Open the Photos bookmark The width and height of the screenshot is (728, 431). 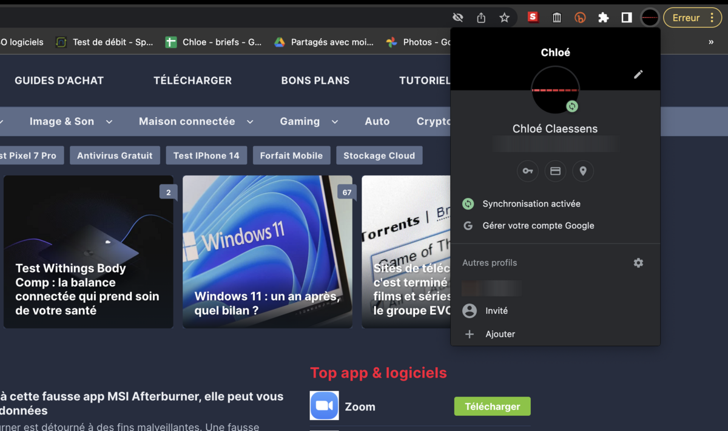[418, 42]
